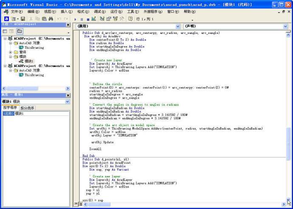Open the 外接程序(A) menu
The width and height of the screenshot is (293, 209).
(x=153, y=12)
